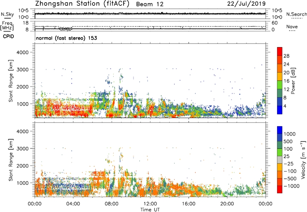
Task: Click the "16" power color bar value
Action: 286,81
